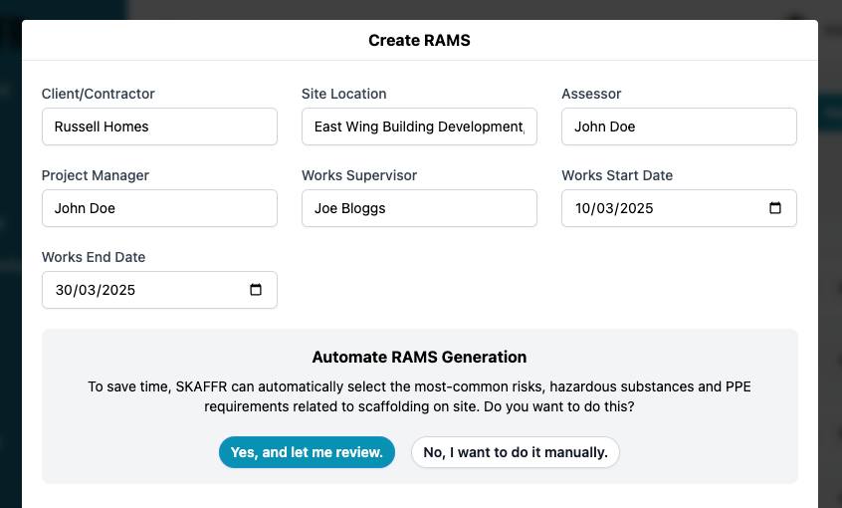The height and width of the screenshot is (508, 842).
Task: Edit the Project Manager field
Action: point(159,208)
